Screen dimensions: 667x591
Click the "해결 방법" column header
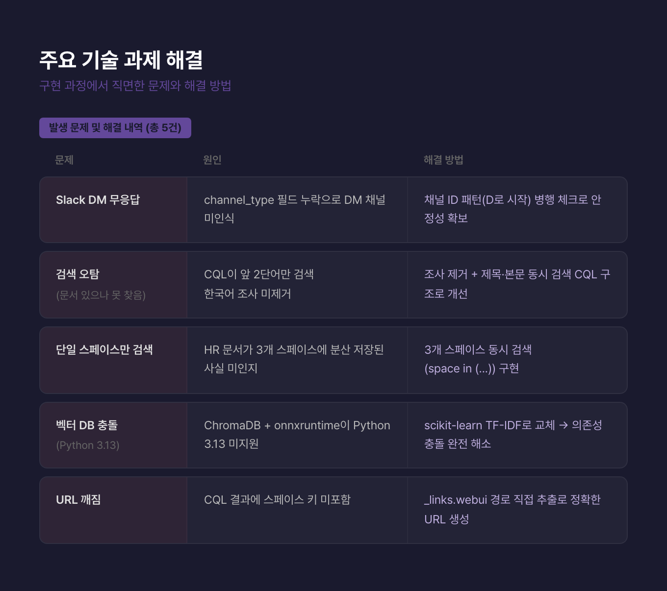point(443,160)
